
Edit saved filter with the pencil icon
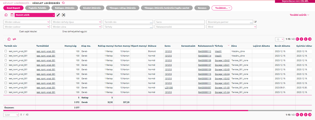coord(58,15)
